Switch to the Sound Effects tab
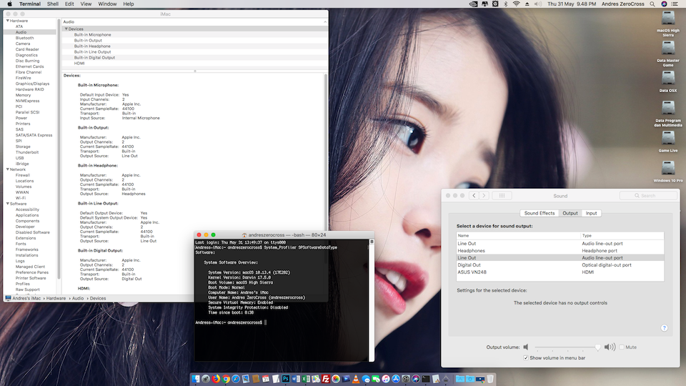Image resolution: width=686 pixels, height=386 pixels. (539, 213)
